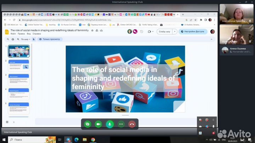Click the 'Только просмотр' view-only toggle
255x143 pixels.
(x=50, y=39)
